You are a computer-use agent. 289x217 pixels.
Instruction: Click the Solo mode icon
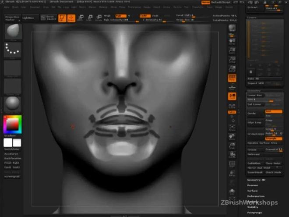point(232,192)
